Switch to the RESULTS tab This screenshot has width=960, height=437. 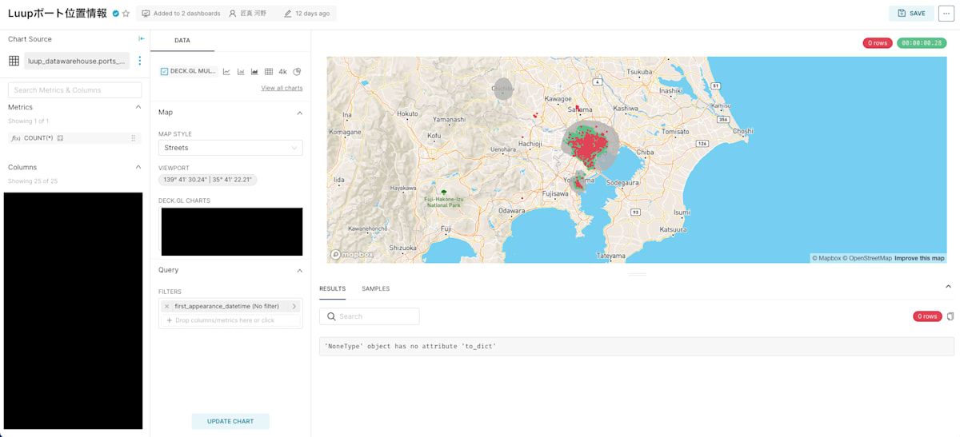332,288
